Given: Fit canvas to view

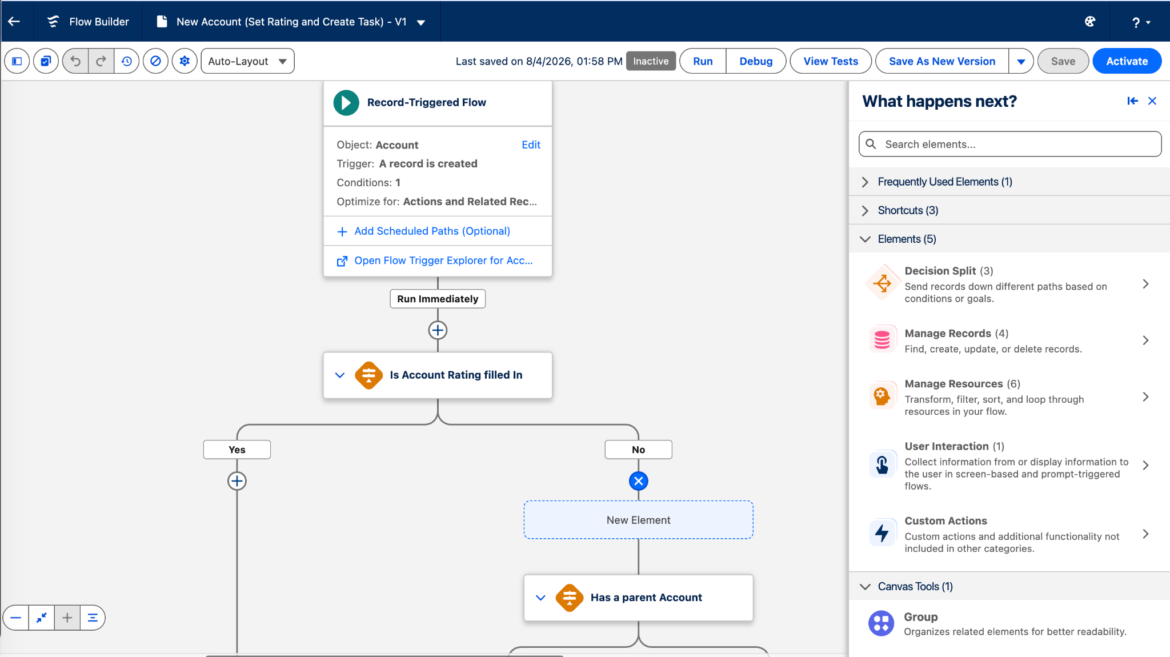Looking at the screenshot, I should pyautogui.click(x=42, y=618).
